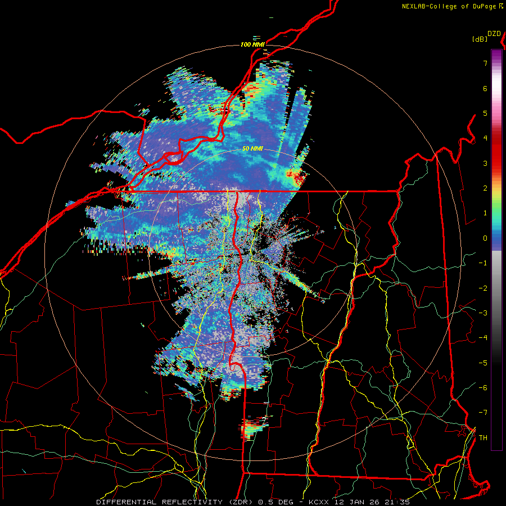Viewport: 506px width, 506px height.
Task: Click the -2 value on color scale
Action: 483,288
